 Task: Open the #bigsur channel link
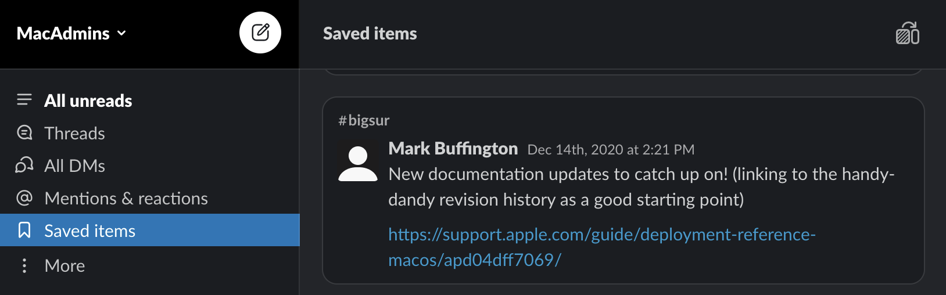click(364, 120)
